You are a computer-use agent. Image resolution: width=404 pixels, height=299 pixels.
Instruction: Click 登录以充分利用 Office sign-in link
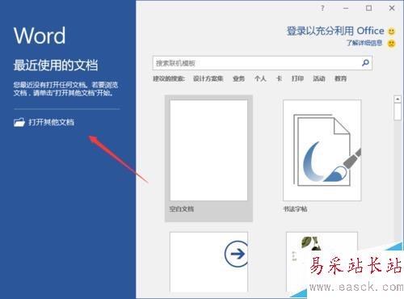(335, 32)
